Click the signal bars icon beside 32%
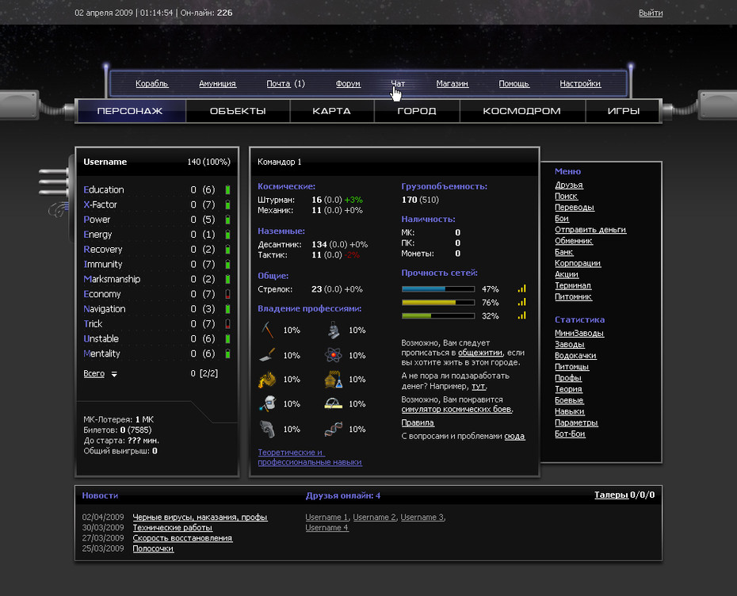 coord(521,315)
